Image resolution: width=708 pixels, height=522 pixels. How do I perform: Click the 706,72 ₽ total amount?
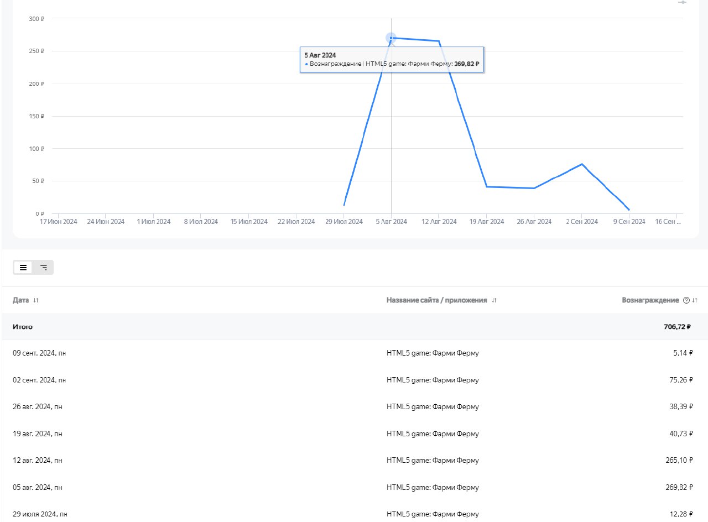click(678, 327)
